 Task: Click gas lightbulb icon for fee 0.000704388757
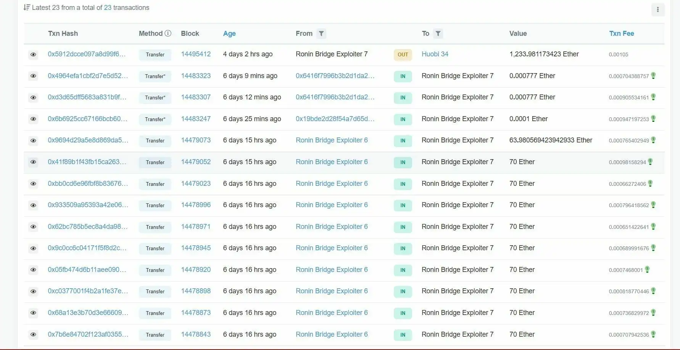pyautogui.click(x=653, y=76)
